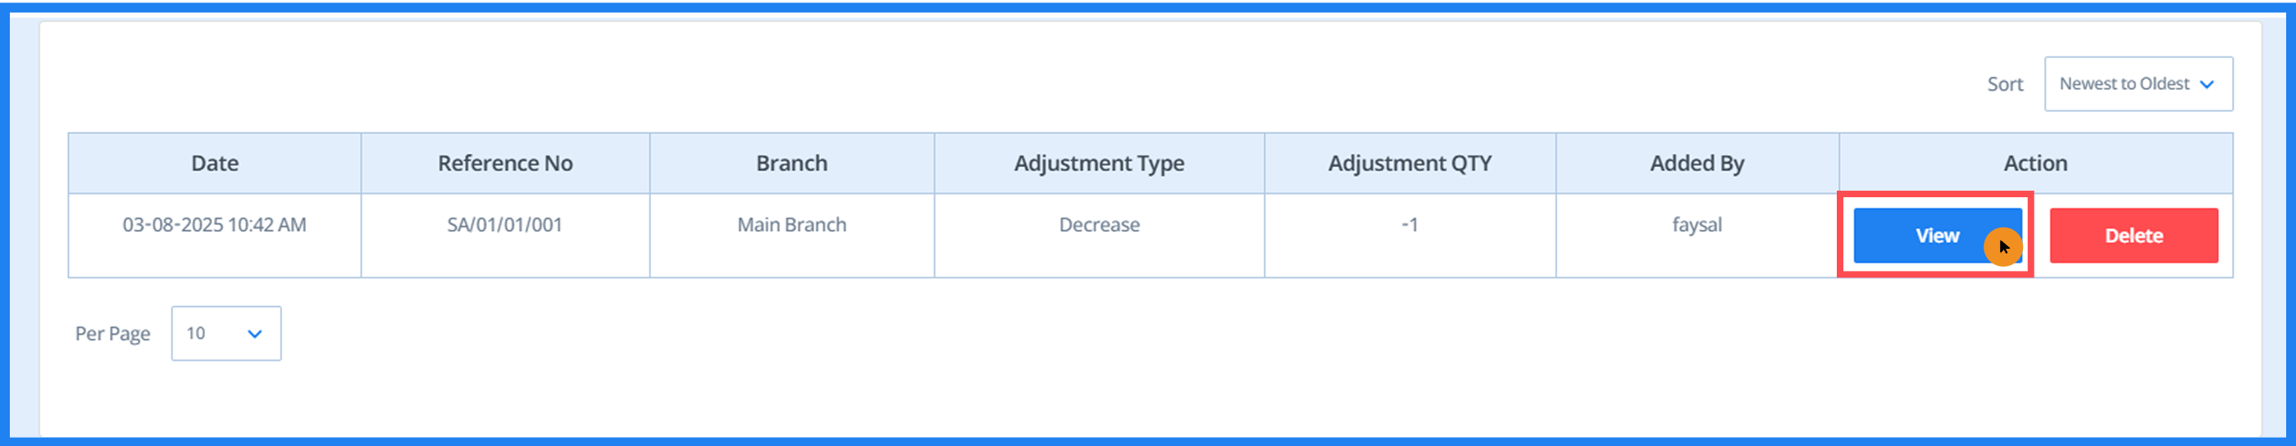Select the Branch column header
Screen dimensions: 2296x446
pos(791,164)
